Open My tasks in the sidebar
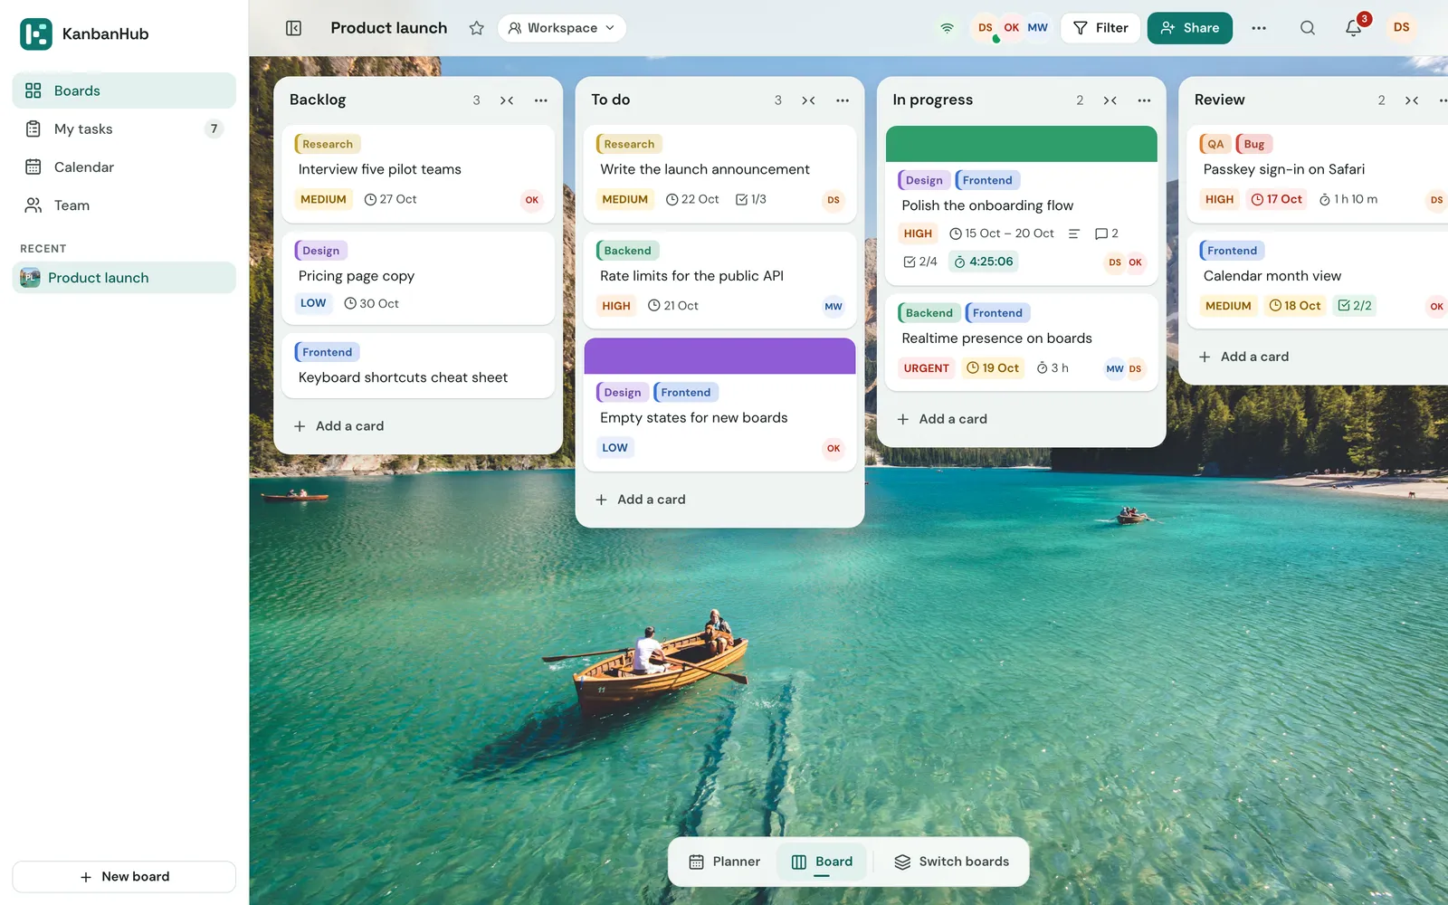The height and width of the screenshot is (905, 1448). pyautogui.click(x=124, y=129)
